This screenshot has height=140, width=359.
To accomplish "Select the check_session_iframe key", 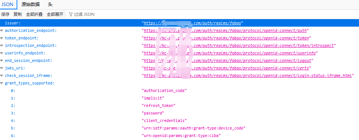I will point(29,76).
